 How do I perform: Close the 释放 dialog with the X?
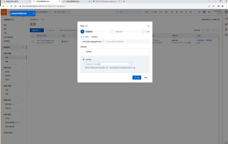(x=148, y=26)
